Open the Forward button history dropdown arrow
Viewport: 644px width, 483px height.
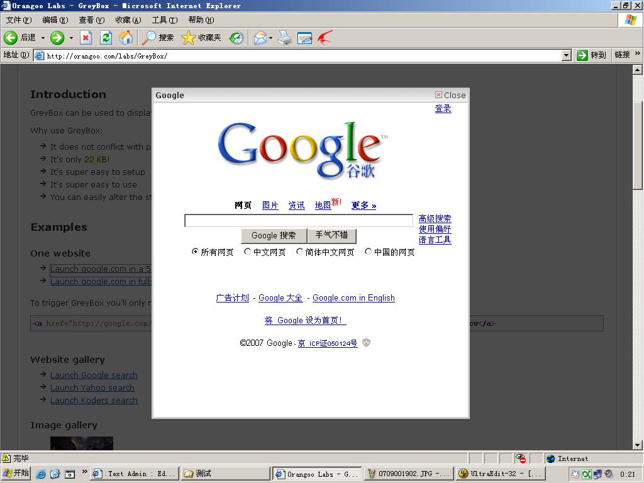coord(71,38)
